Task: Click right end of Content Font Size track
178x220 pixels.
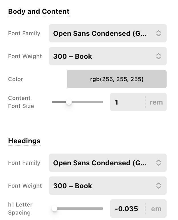Action: 101,102
